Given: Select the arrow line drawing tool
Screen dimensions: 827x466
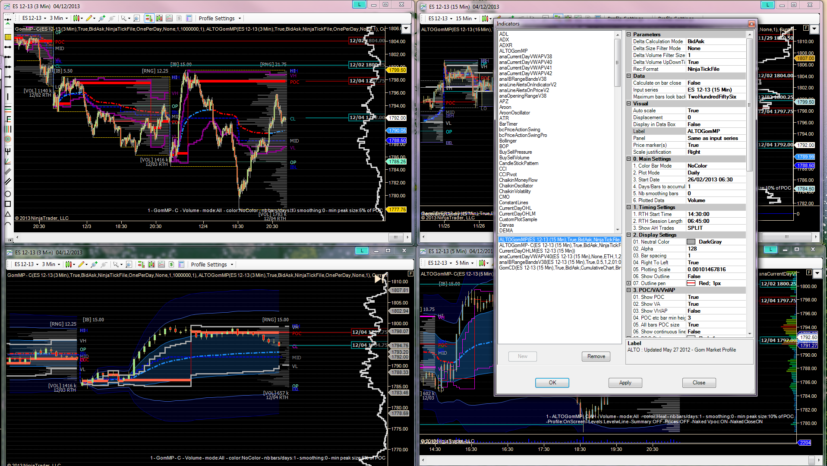Looking at the screenshot, I should pos(8,77).
